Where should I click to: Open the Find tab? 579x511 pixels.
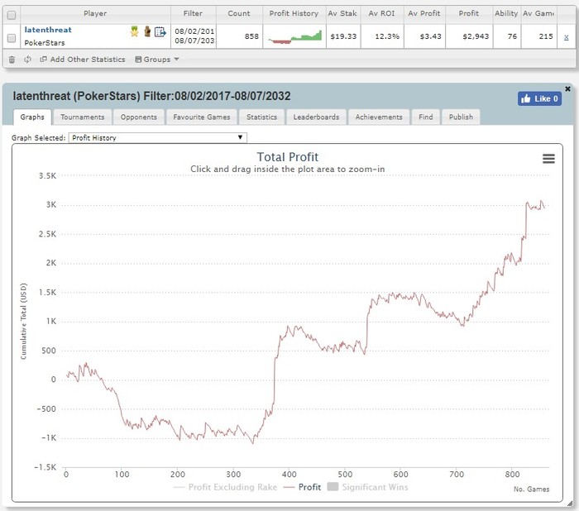[426, 117]
